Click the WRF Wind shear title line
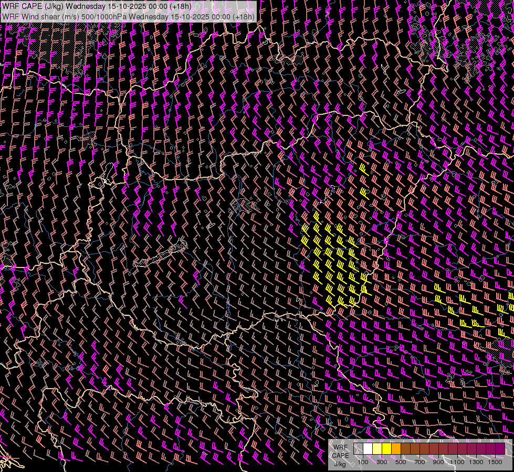514x472 pixels. 128,16
